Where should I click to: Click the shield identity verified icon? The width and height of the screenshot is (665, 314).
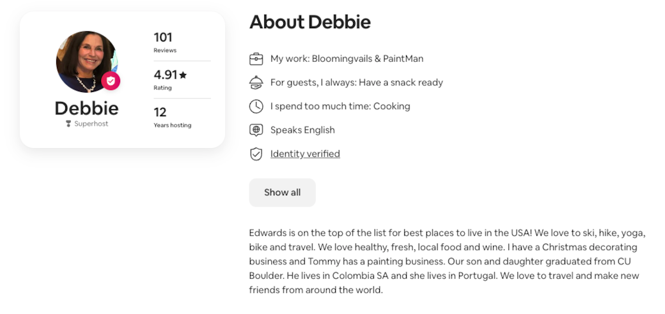pos(256,154)
